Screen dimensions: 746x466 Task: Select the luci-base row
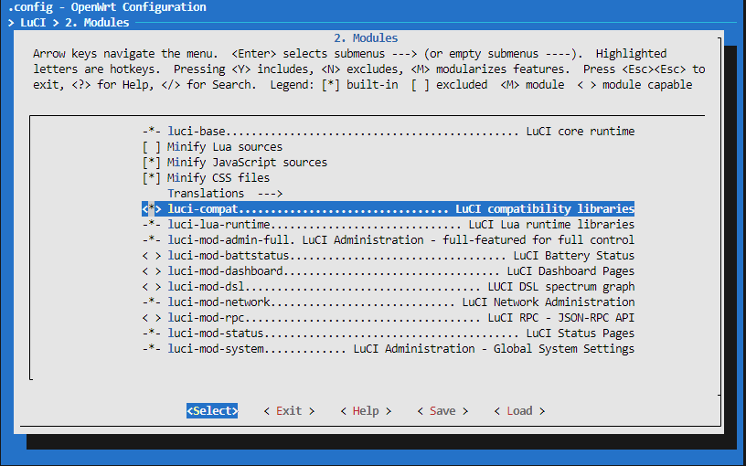coord(389,132)
